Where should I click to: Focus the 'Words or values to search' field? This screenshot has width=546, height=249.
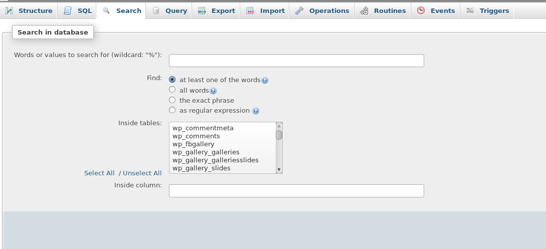[296, 61]
